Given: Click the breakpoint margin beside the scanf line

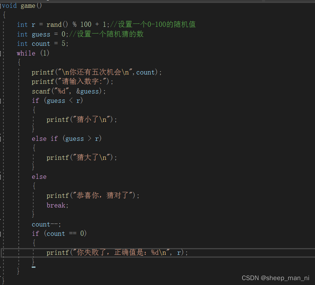Looking at the screenshot, I should click(3, 91).
